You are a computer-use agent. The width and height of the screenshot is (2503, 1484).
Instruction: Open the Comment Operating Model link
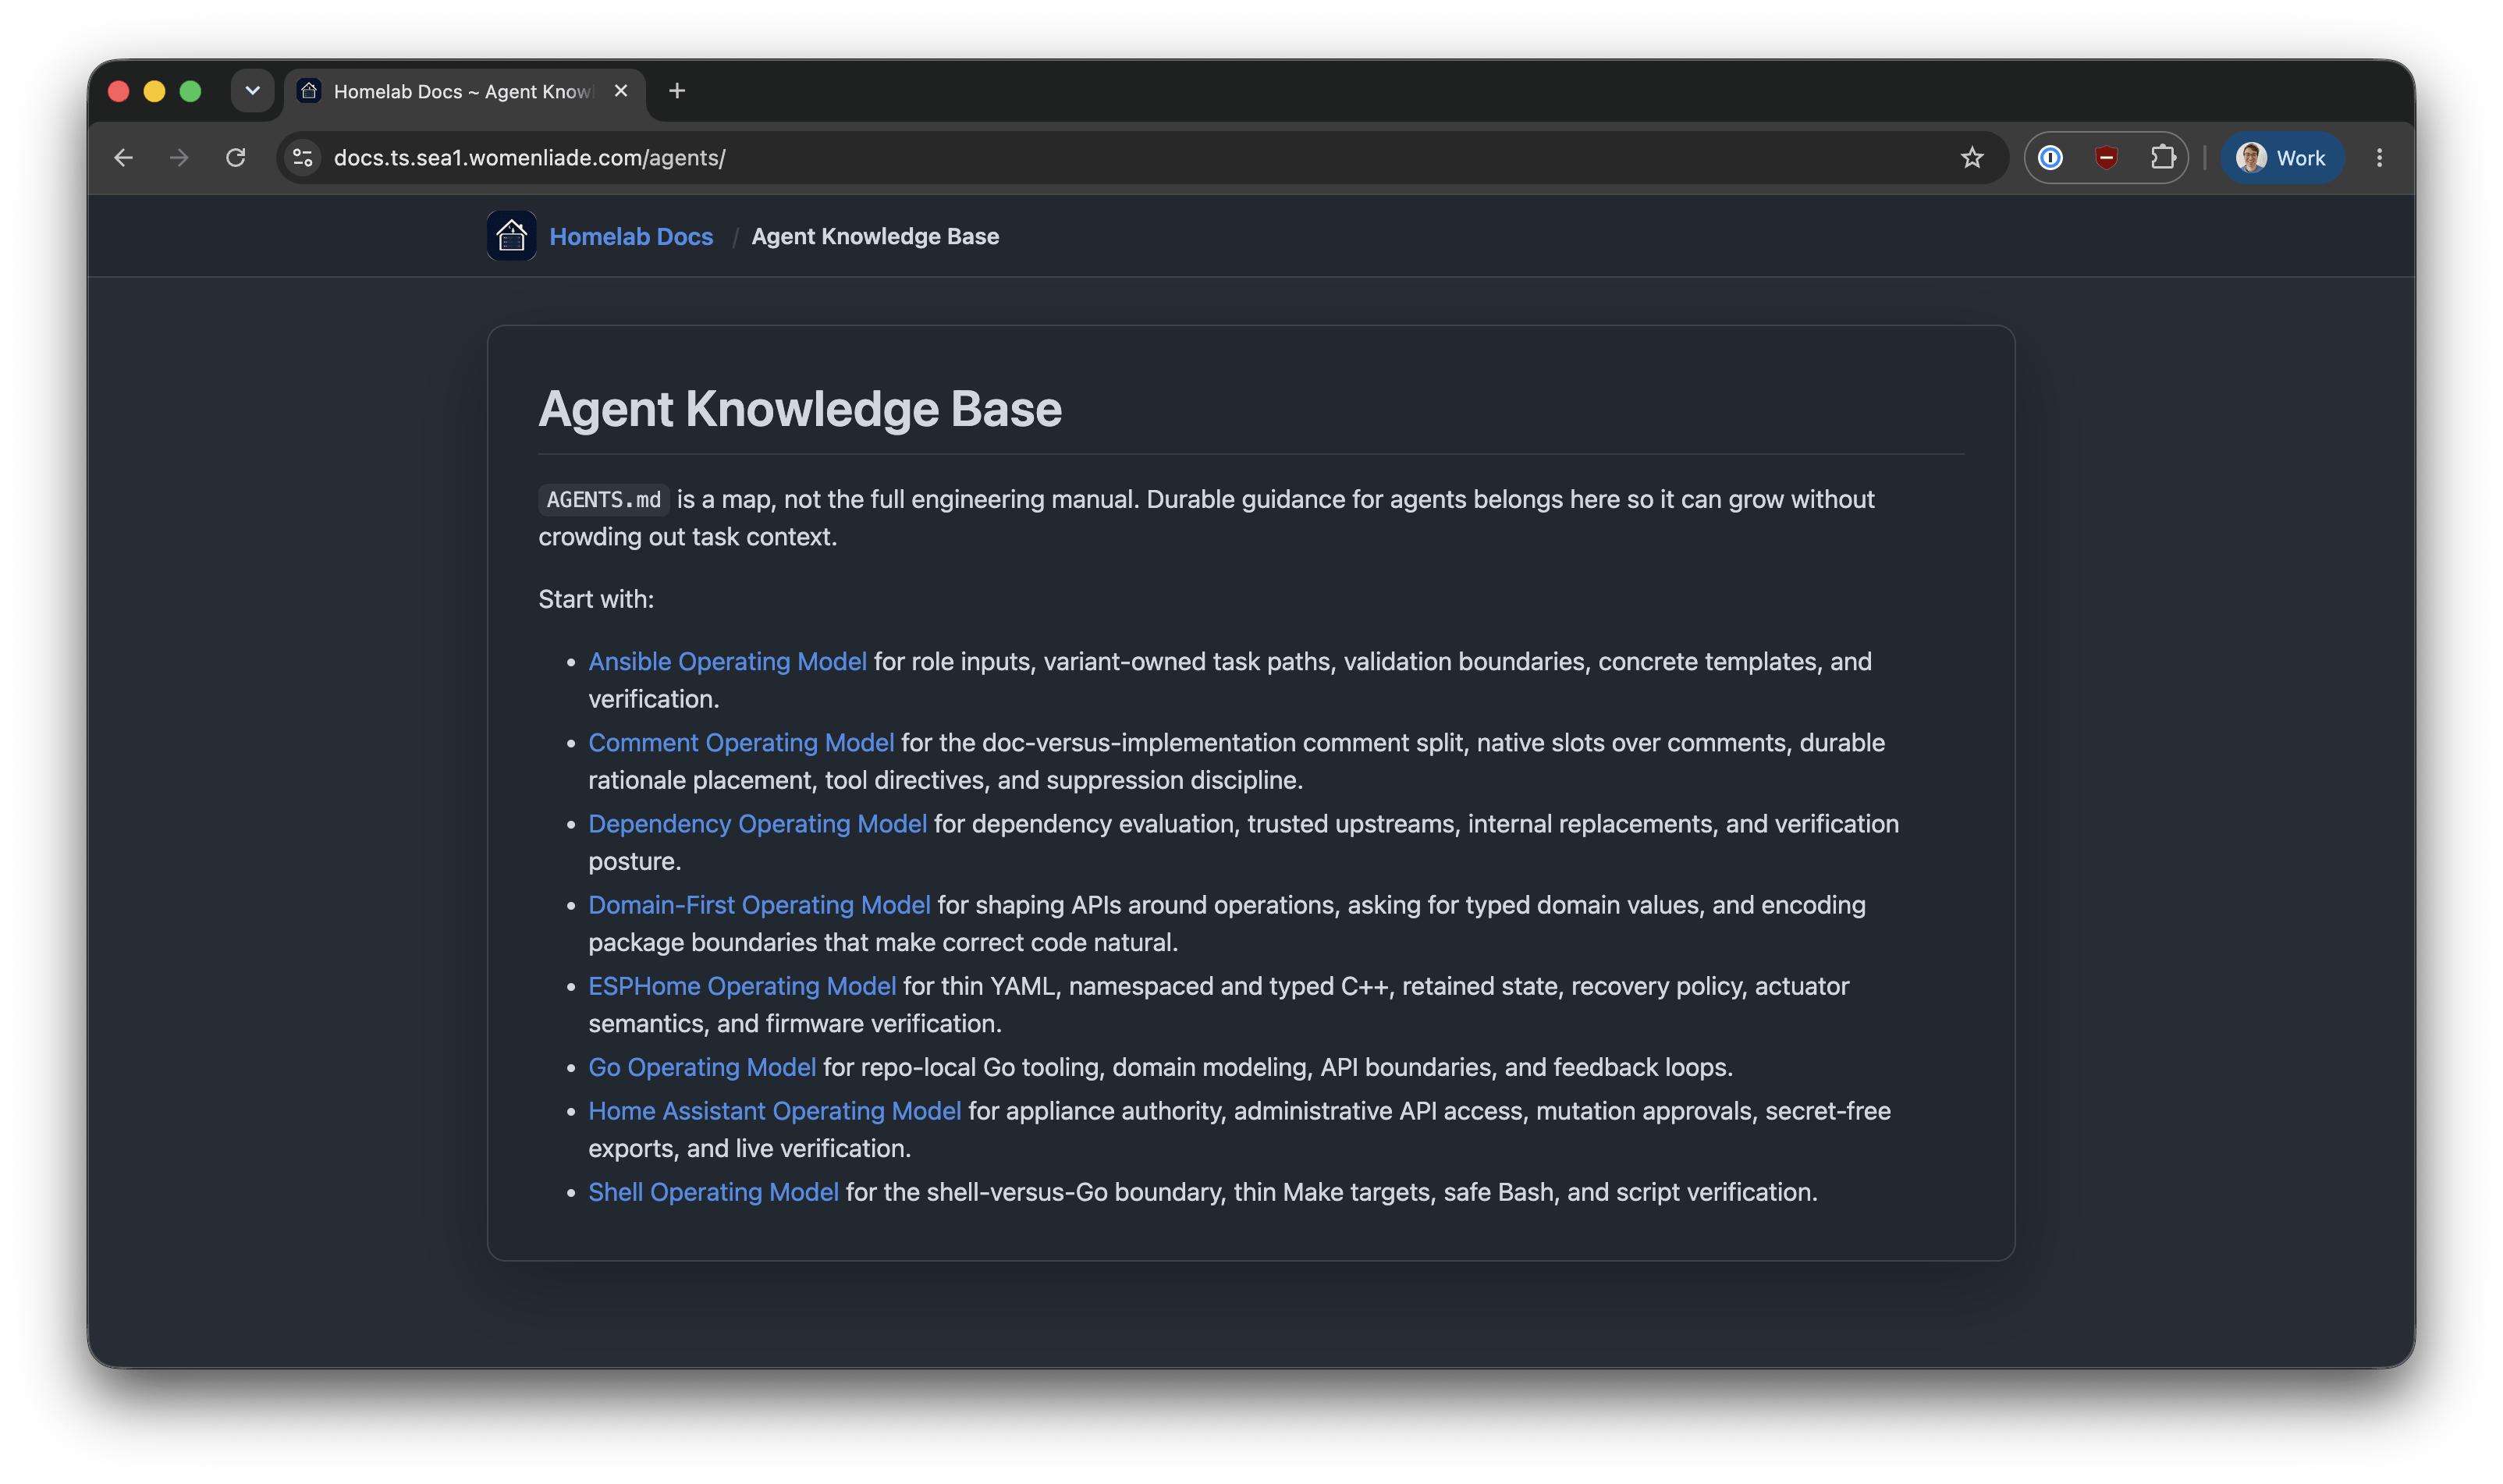(741, 743)
